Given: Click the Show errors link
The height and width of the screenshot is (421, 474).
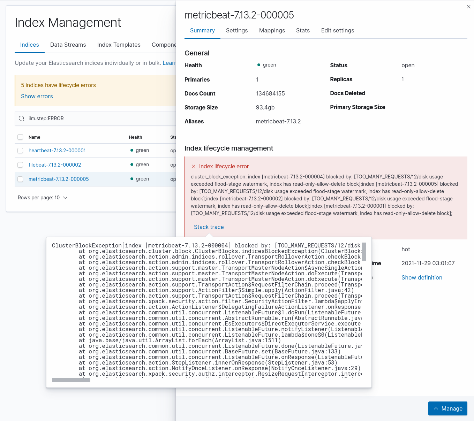Looking at the screenshot, I should [37, 96].
